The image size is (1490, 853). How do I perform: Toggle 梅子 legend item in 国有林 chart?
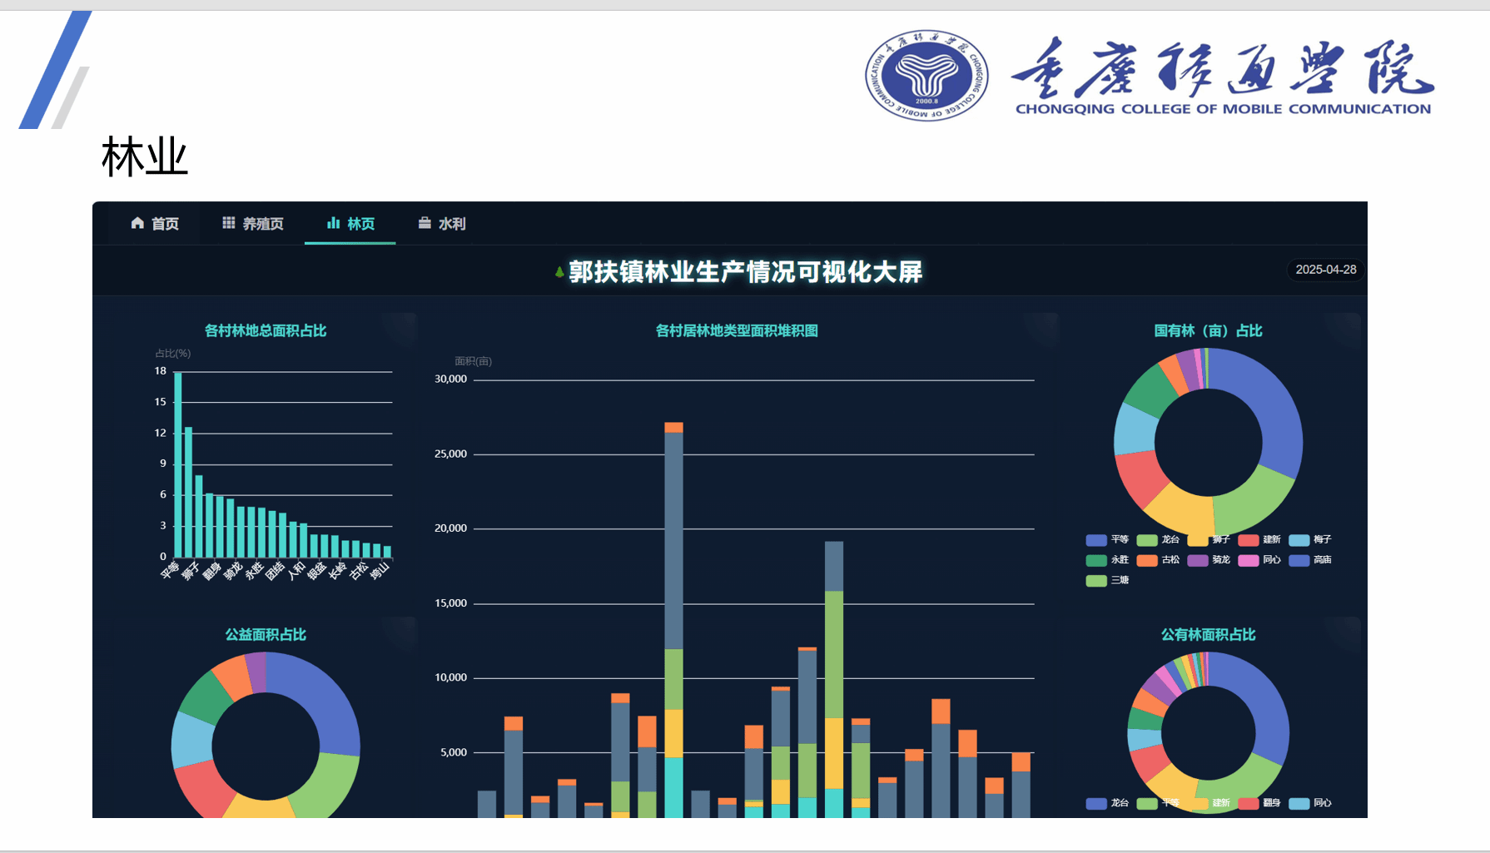tap(1311, 540)
